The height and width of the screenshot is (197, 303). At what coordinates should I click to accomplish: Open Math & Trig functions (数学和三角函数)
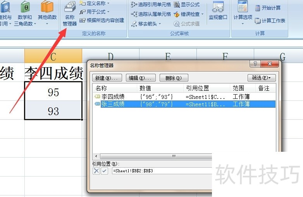25,14
